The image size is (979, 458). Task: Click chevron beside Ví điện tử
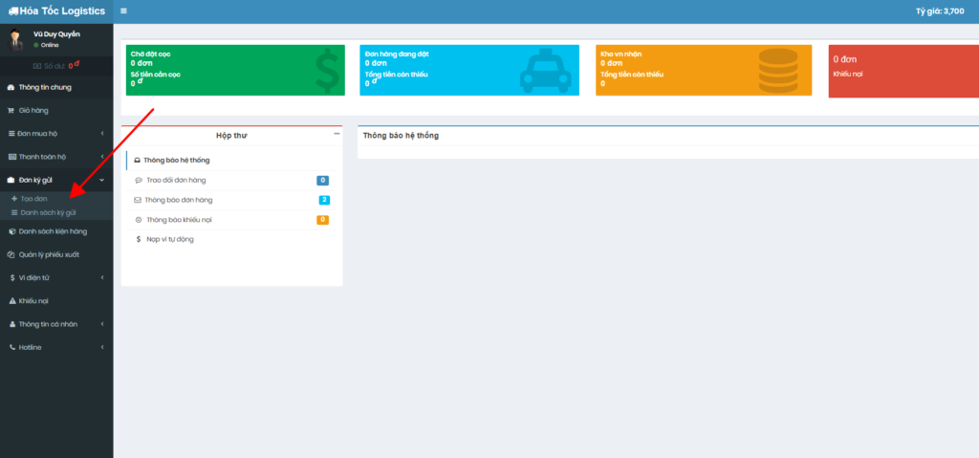click(101, 278)
